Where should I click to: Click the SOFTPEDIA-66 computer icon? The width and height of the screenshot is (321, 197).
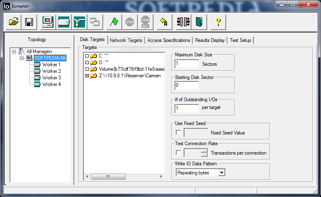(x=29, y=58)
